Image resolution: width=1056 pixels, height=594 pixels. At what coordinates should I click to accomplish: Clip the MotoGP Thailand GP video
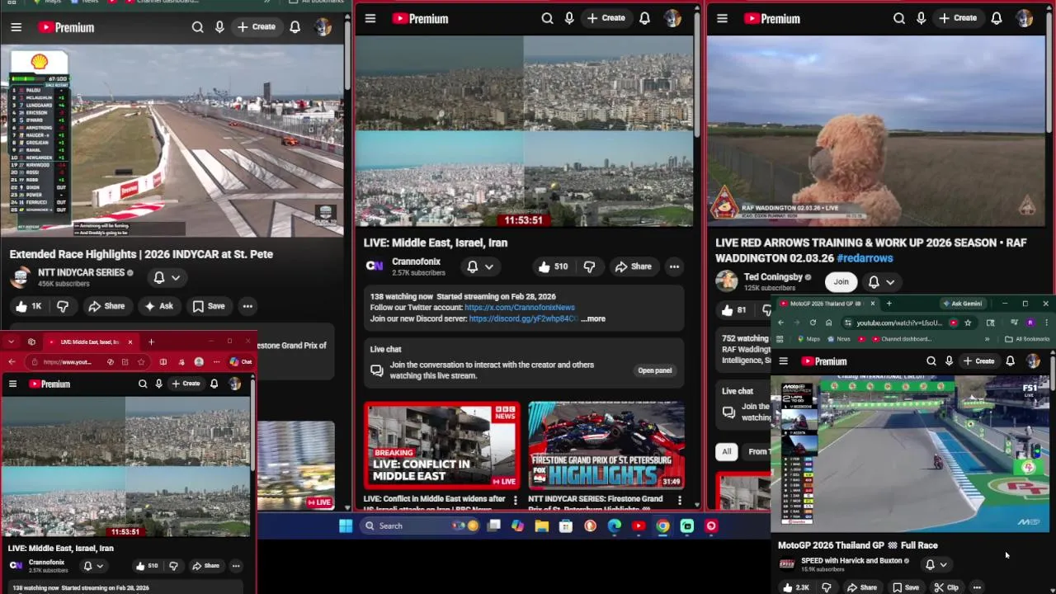tap(946, 587)
